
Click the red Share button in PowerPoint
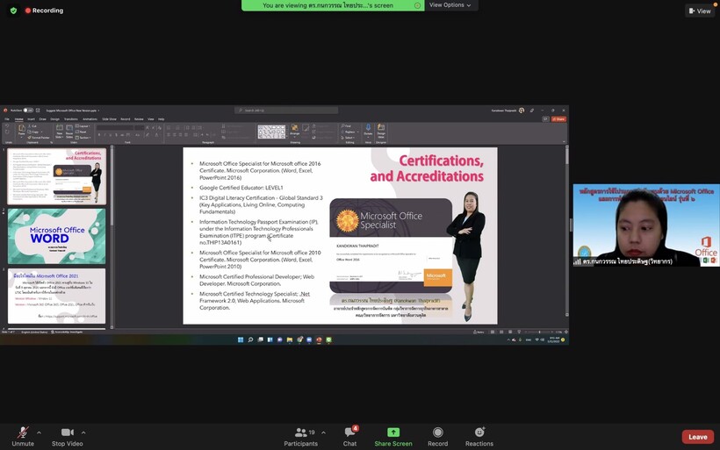pyautogui.click(x=558, y=119)
